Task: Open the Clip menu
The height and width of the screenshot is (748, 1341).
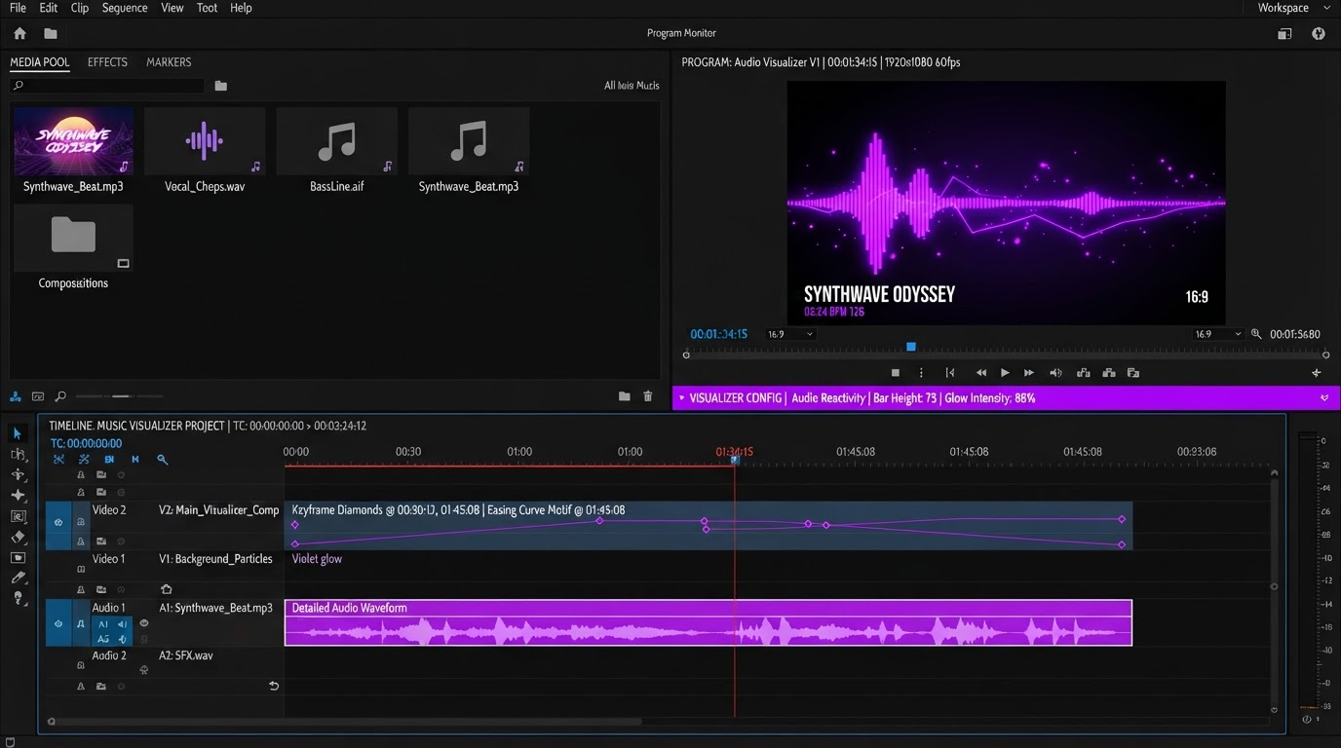Action: coord(80,8)
